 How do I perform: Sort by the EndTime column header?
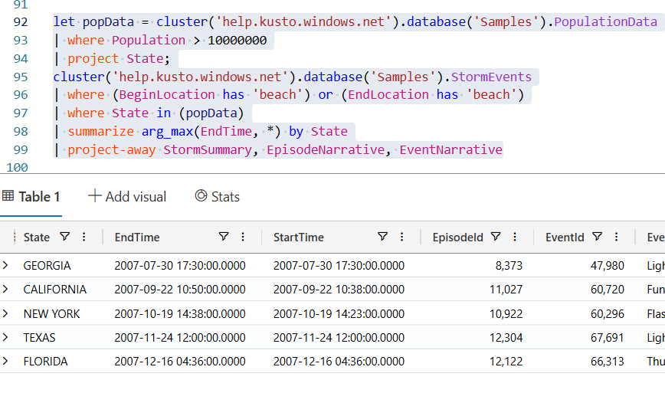(x=137, y=237)
